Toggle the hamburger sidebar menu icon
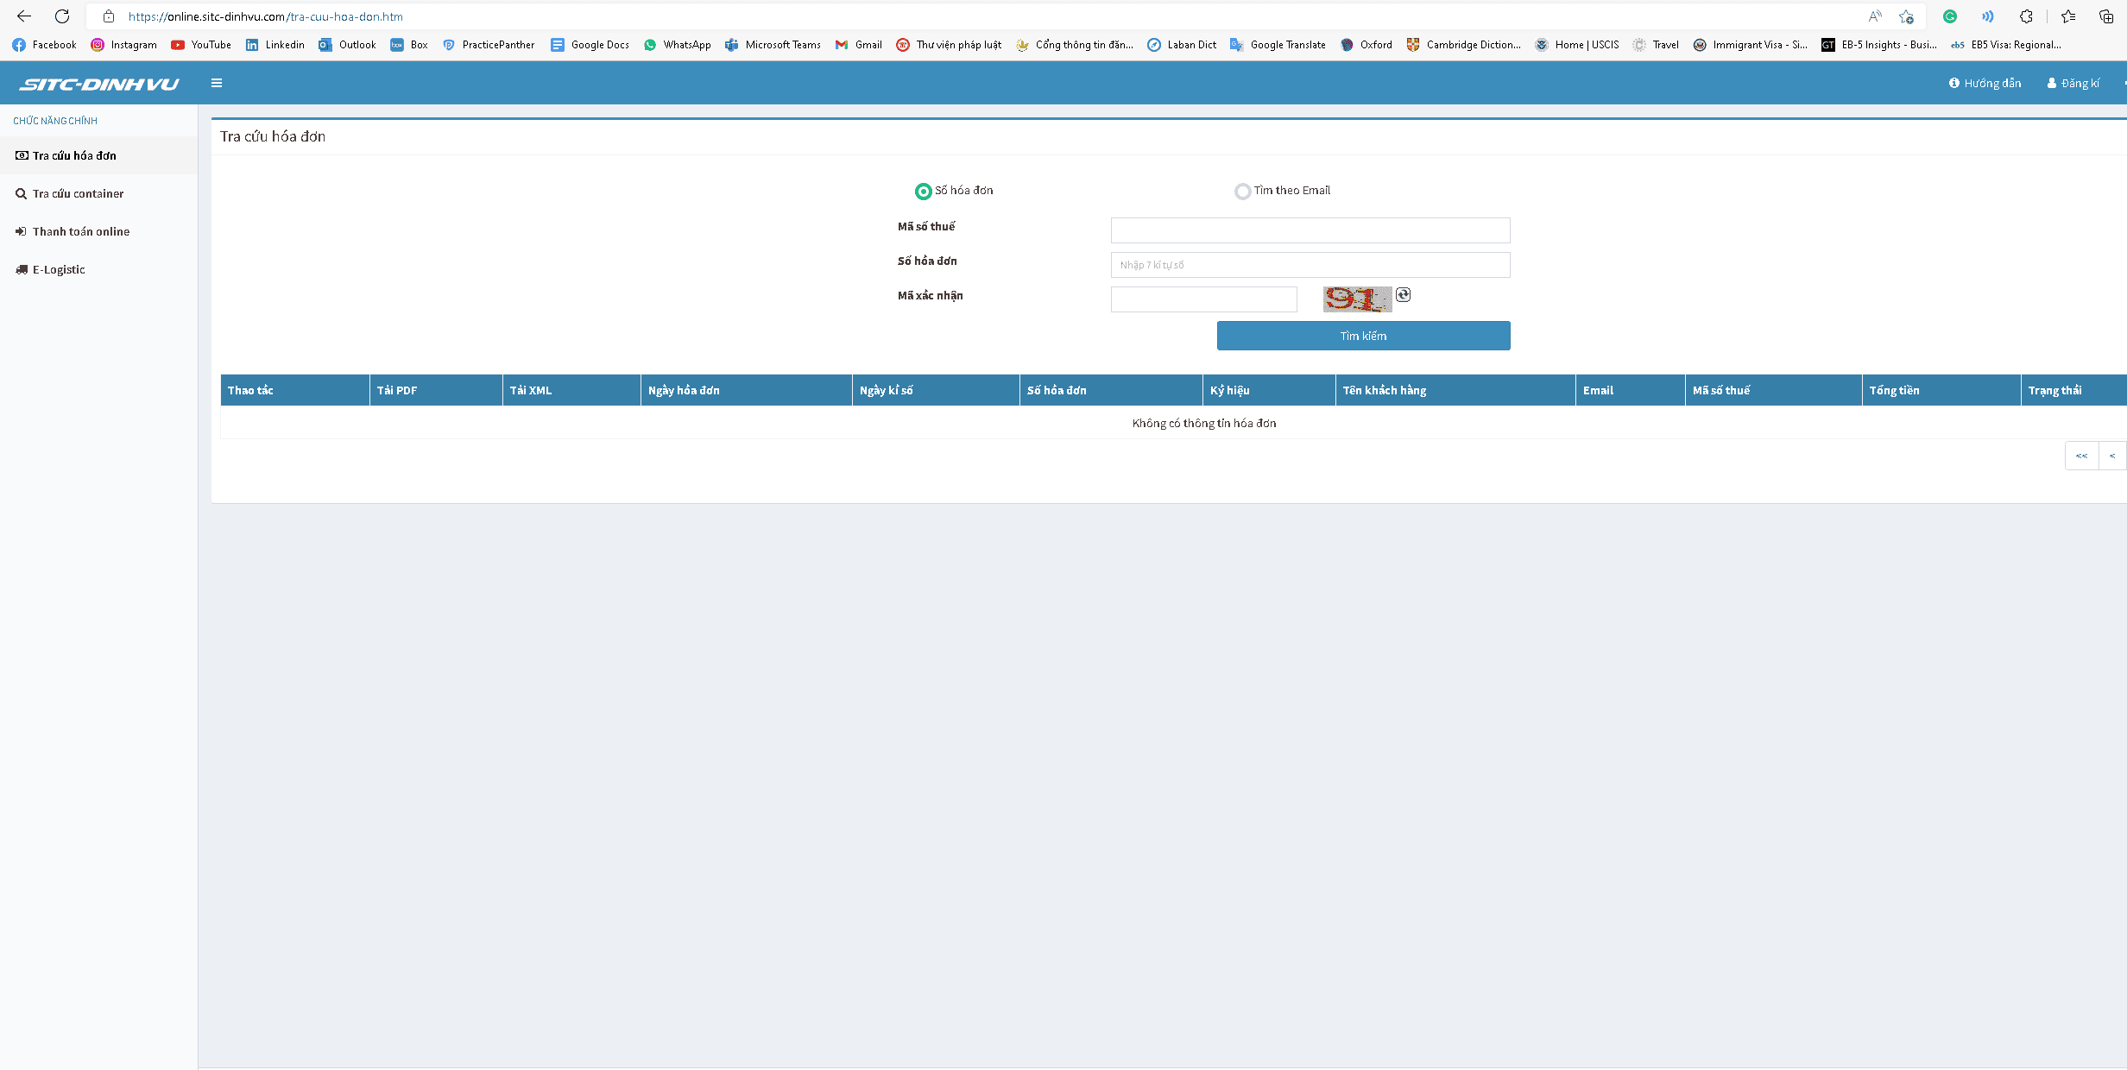 (217, 83)
